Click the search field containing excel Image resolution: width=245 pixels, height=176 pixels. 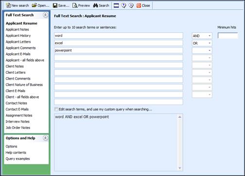tap(119, 43)
